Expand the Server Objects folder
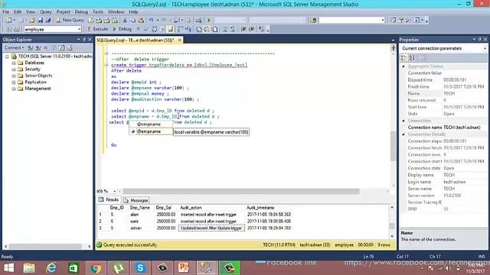The width and height of the screenshot is (490, 275). tap(14, 76)
